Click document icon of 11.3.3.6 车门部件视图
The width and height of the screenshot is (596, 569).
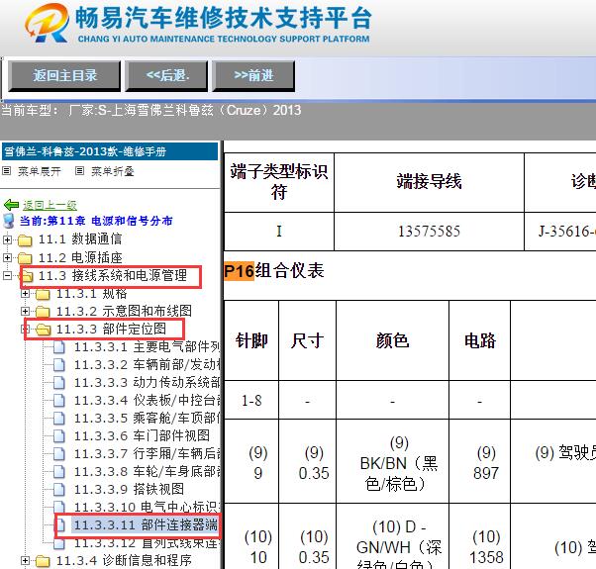tap(59, 436)
